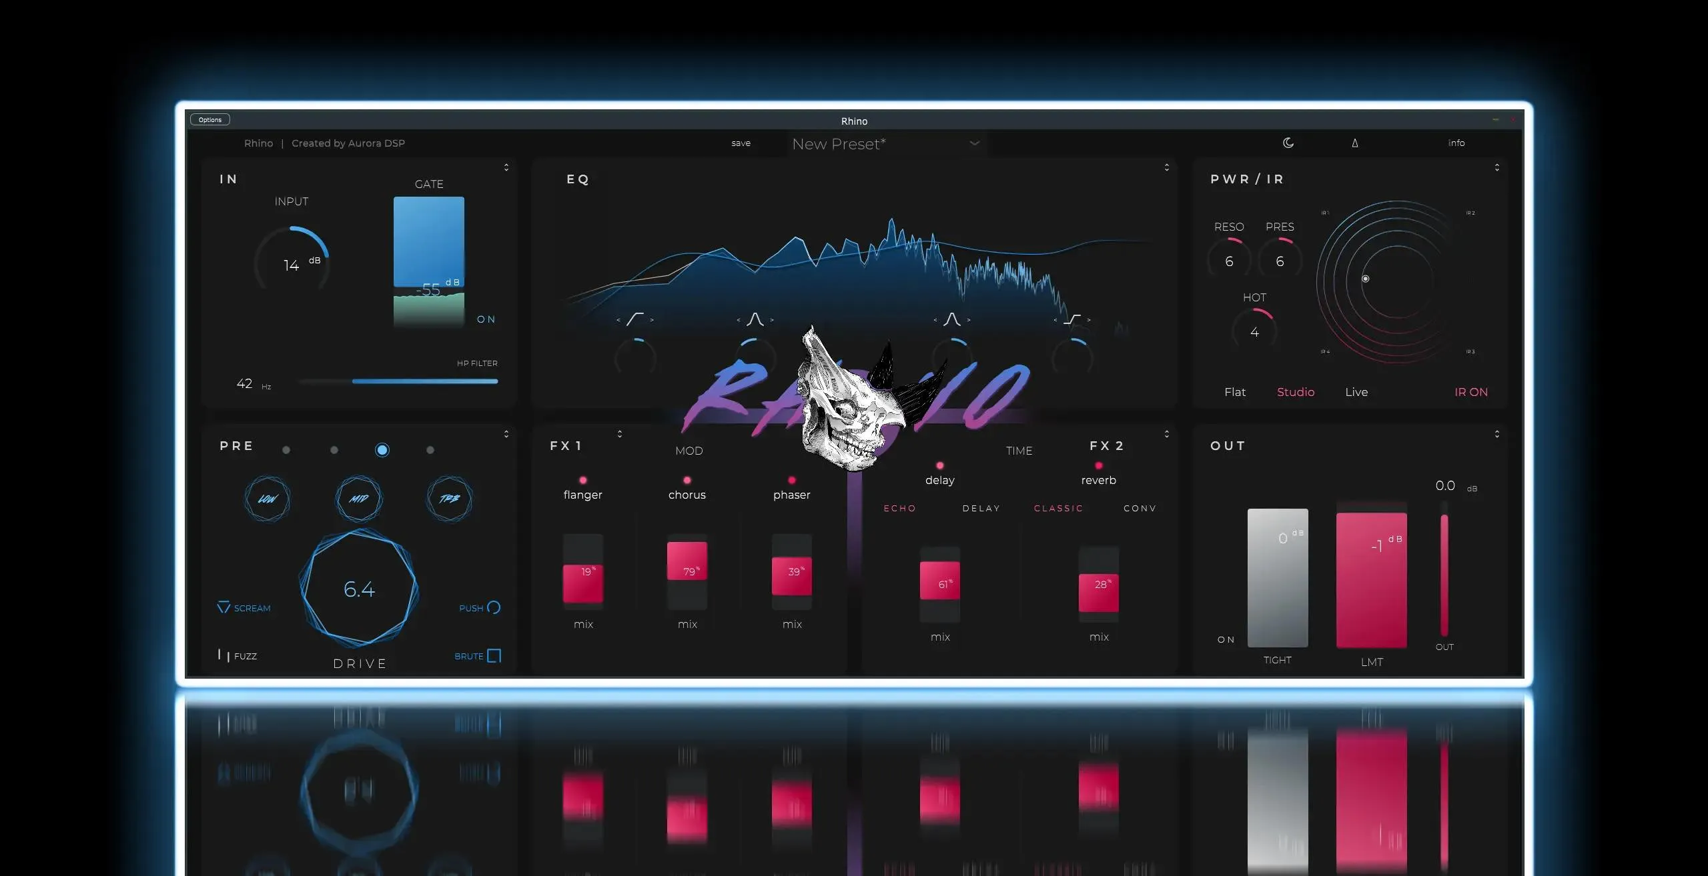Click the BRUTE square icon
Image resolution: width=1708 pixels, height=876 pixels.
(494, 655)
